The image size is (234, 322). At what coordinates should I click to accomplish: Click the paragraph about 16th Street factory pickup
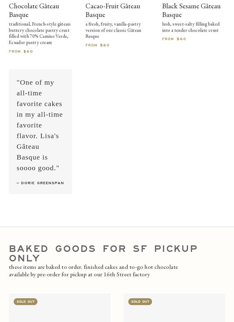[94, 271]
